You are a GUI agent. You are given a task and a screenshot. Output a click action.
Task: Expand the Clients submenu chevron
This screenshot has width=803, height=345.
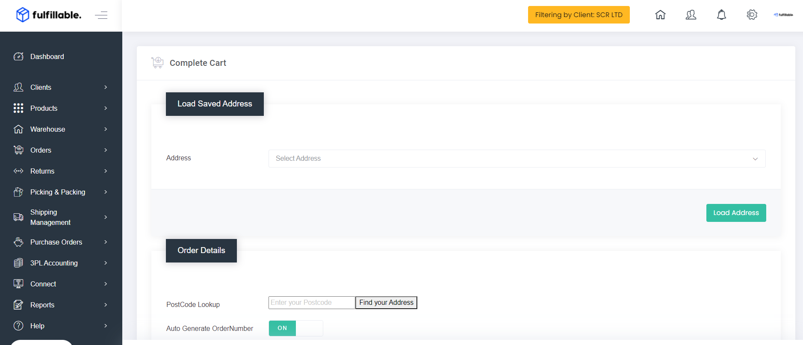point(106,87)
